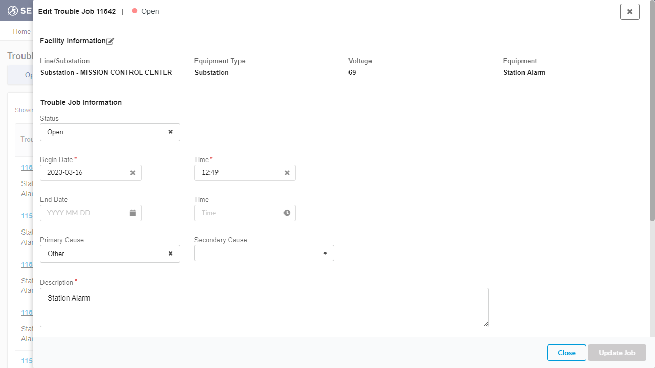Close the dialog with top-right X button
This screenshot has width=655, height=368.
click(x=629, y=11)
